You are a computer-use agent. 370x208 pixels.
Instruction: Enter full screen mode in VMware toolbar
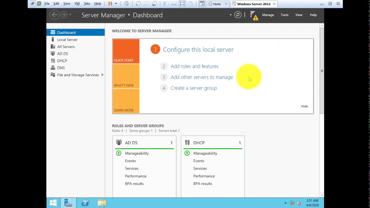point(182,4)
